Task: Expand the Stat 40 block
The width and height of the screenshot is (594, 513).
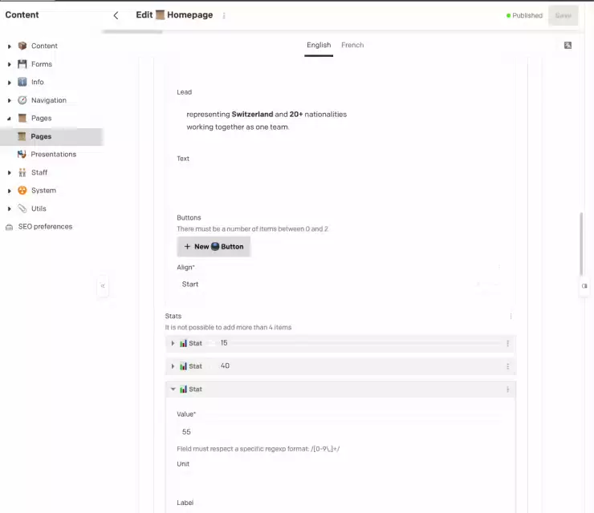Action: click(x=173, y=366)
